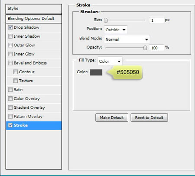Image resolution: width=195 pixels, height=176 pixels.
Task: Click the Opacity slider handle
Action: click(x=145, y=48)
